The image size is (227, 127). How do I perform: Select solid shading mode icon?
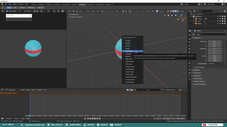[x=173, y=11]
